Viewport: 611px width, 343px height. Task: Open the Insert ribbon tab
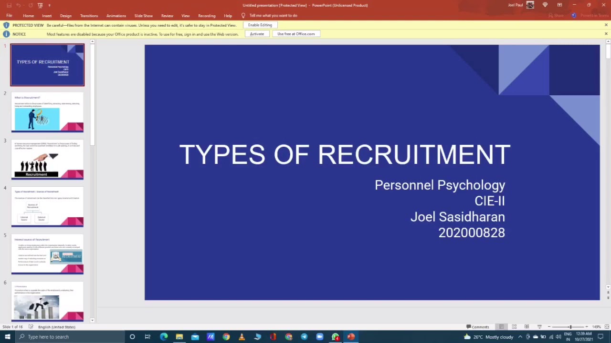[47, 16]
